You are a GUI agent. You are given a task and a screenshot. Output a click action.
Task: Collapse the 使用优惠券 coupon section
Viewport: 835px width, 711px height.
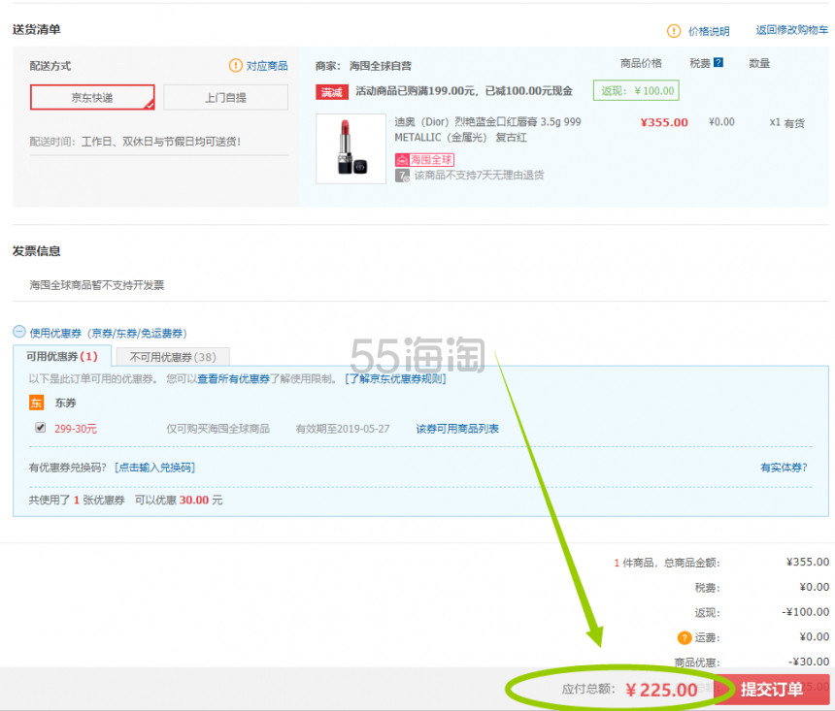pyautogui.click(x=19, y=332)
